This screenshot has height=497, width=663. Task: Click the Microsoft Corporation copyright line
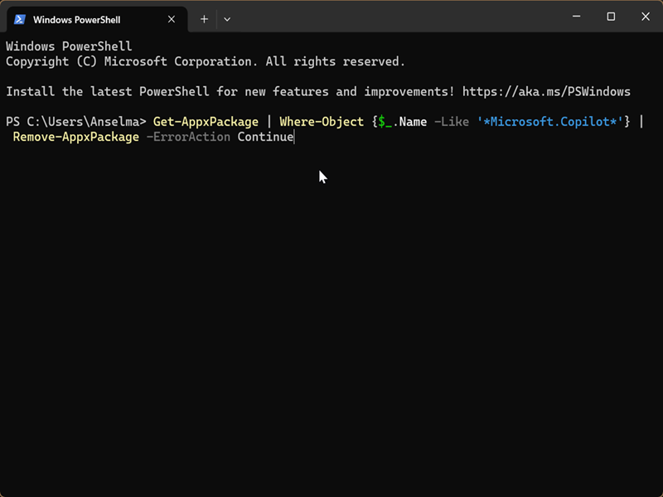click(x=205, y=61)
